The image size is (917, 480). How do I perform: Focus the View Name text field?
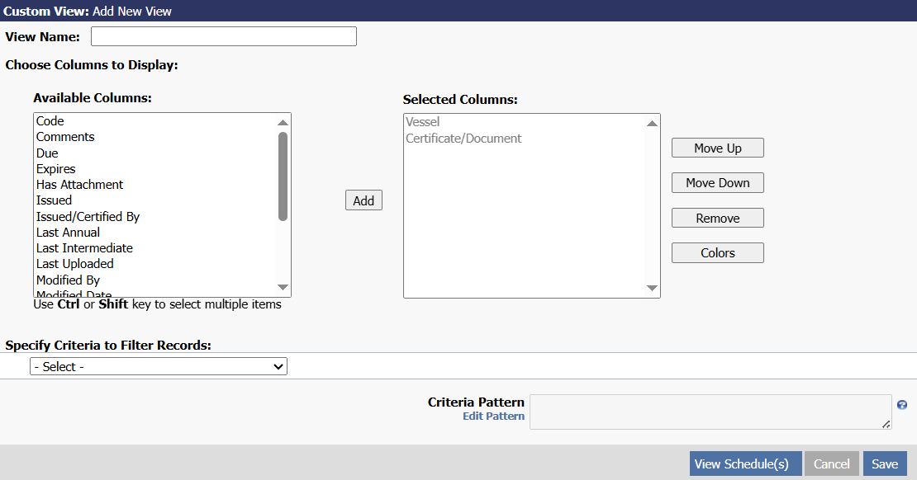224,36
